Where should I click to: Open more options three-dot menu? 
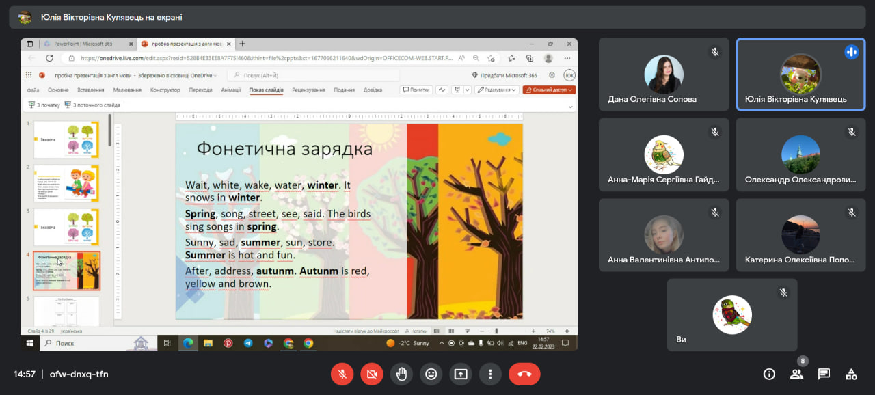pos(490,374)
